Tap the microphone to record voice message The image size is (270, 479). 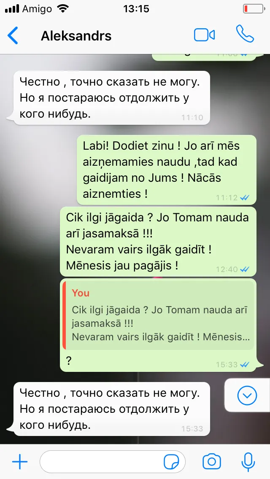tap(248, 462)
